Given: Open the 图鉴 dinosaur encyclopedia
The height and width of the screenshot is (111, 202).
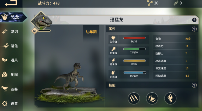Looking at the screenshot, I should coord(10,89).
